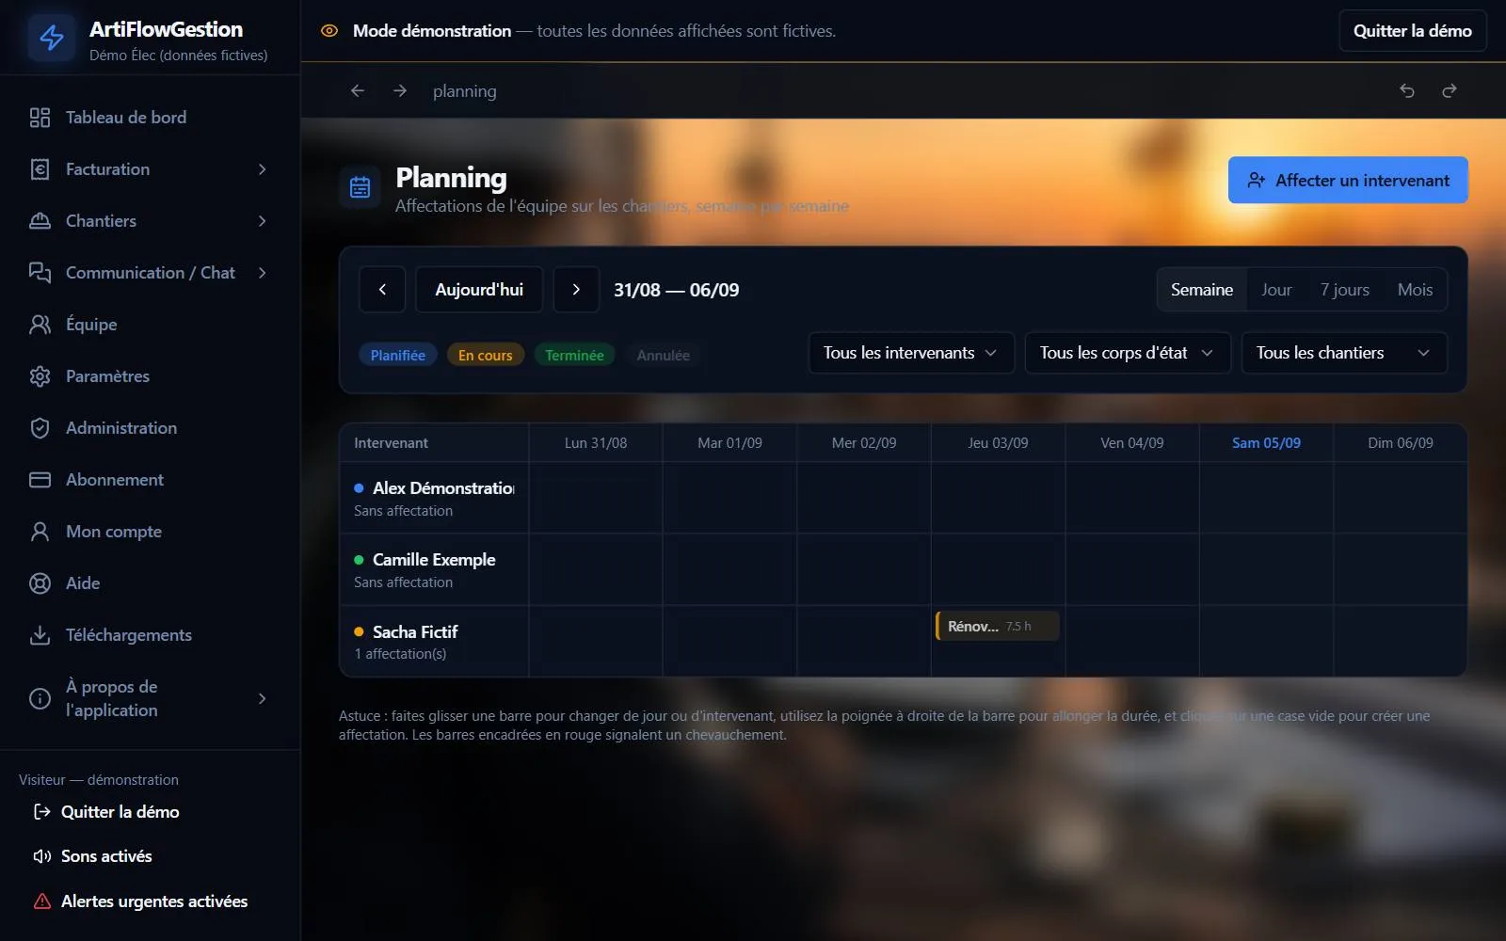Open the Aide lifebuoy icon
Screen dimensions: 1506x941
[40, 583]
